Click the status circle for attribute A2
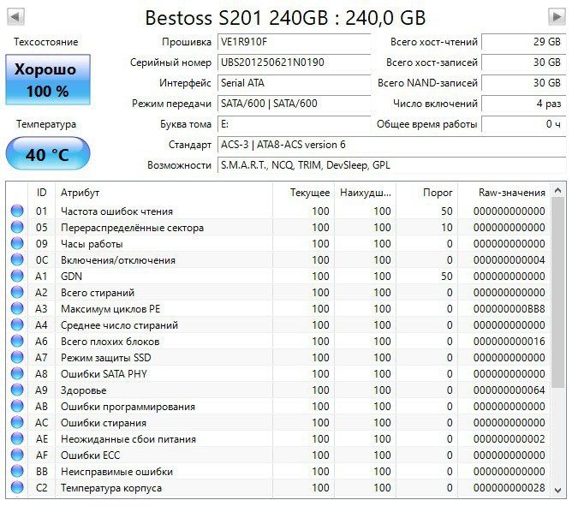 [x=17, y=292]
